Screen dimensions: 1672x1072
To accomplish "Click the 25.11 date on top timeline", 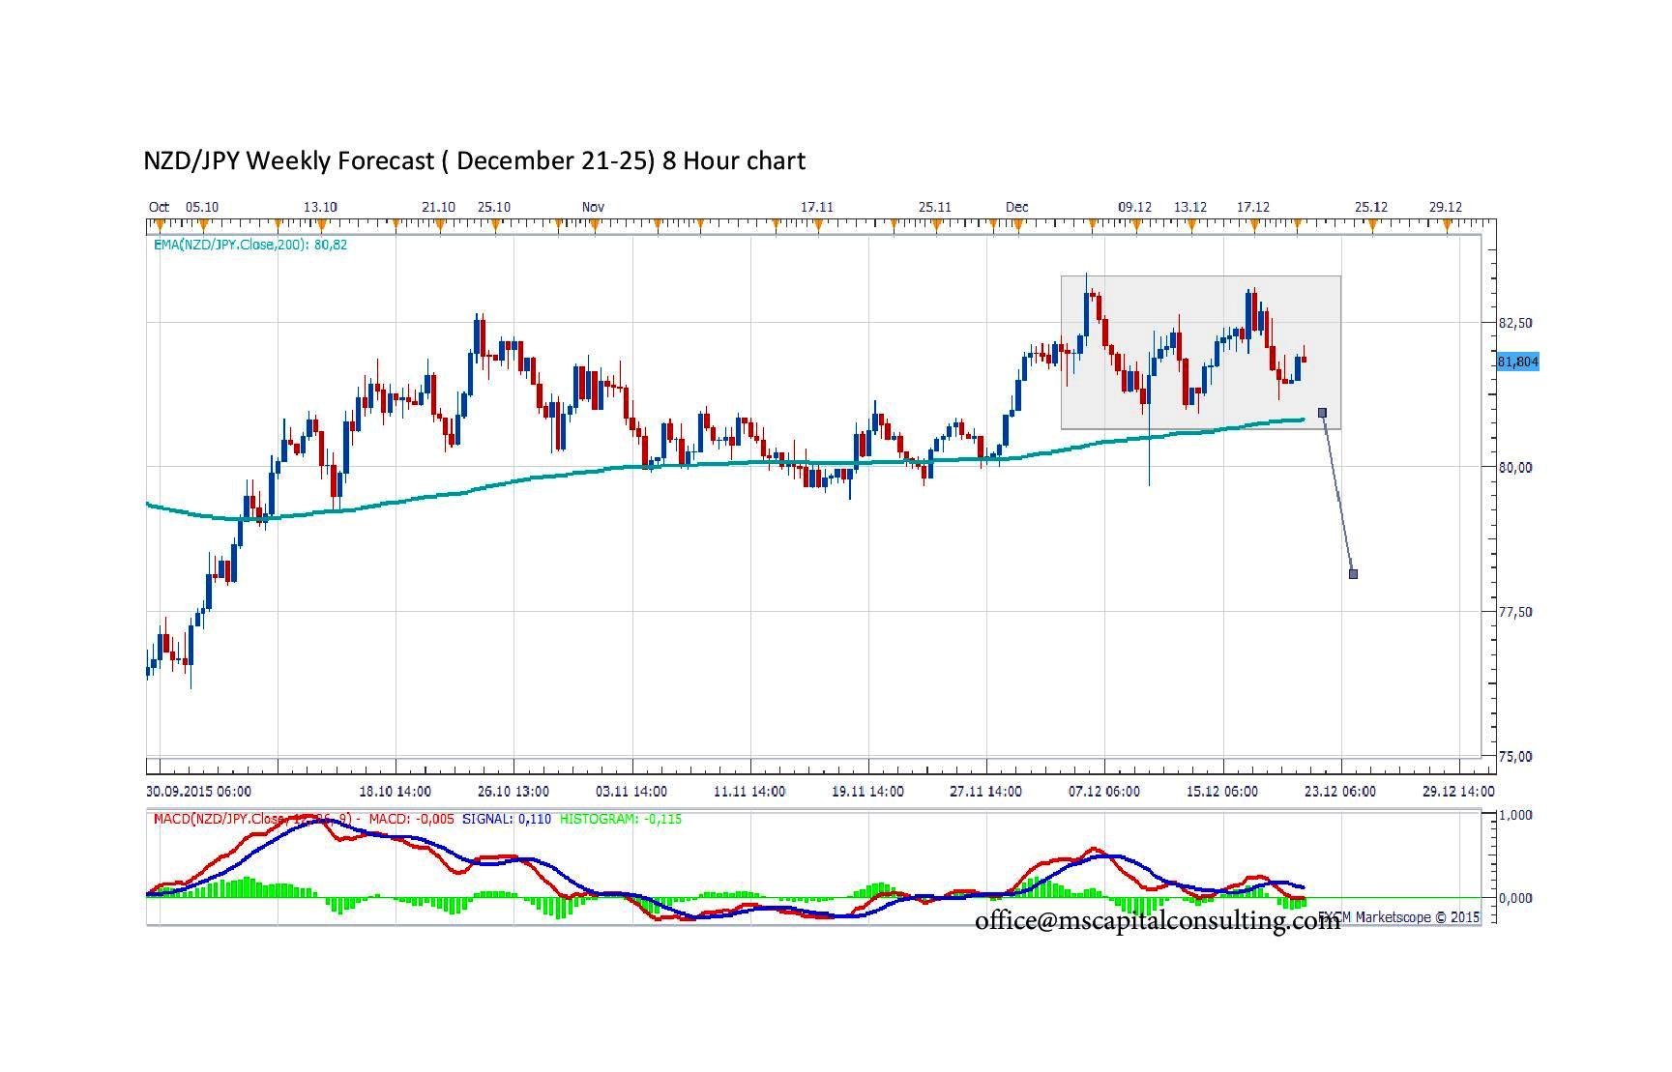I will 935,207.
